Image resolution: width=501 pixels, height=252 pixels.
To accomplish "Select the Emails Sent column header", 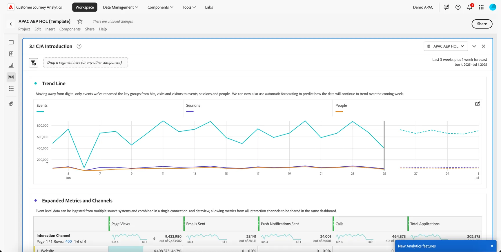I will [221, 224].
